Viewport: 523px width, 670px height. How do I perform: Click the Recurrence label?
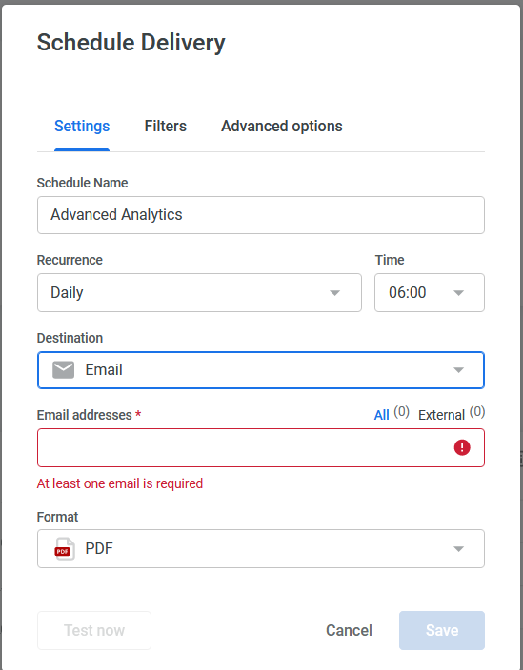(x=70, y=260)
